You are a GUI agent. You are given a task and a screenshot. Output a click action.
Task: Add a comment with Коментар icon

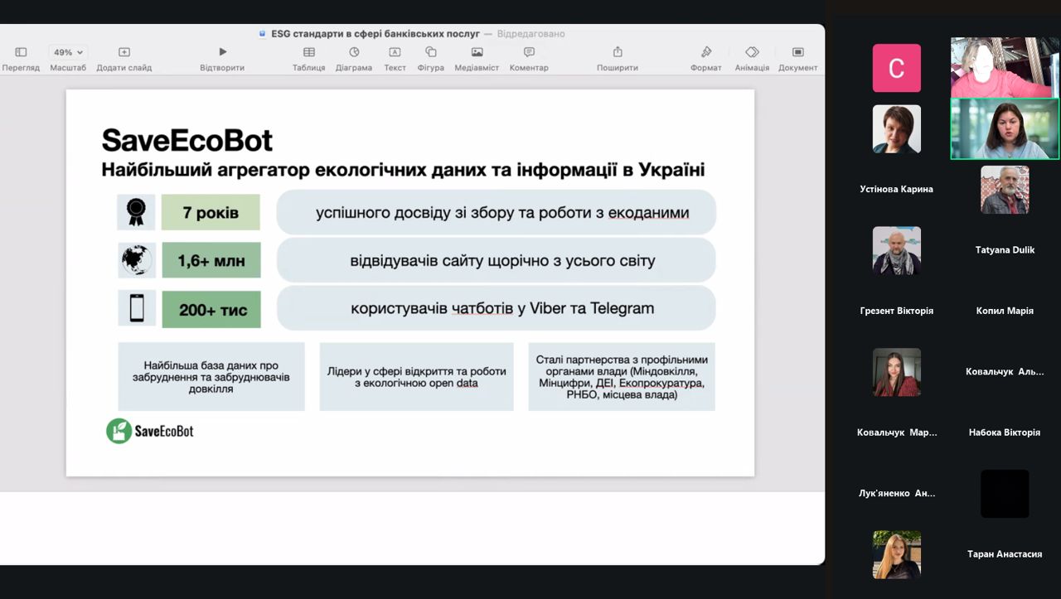529,52
